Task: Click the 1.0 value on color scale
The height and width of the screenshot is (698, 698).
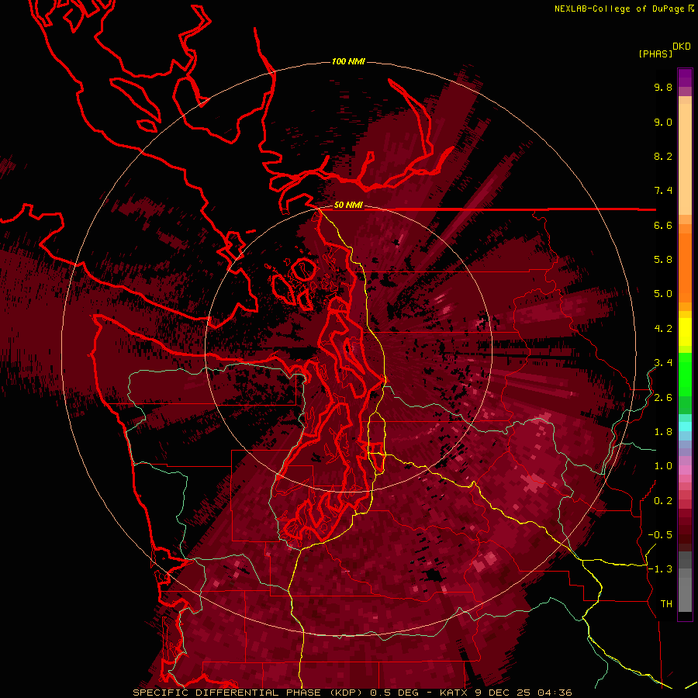Action: (x=663, y=466)
